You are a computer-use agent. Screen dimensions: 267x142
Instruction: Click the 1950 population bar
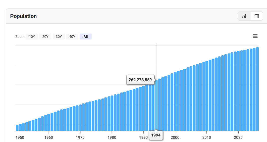pyautogui.click(x=17, y=128)
